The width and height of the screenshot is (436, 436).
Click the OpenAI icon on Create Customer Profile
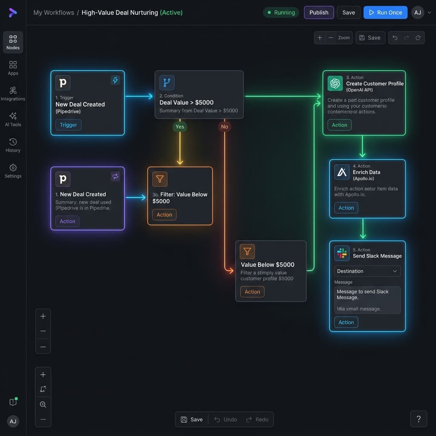tap(335, 83)
